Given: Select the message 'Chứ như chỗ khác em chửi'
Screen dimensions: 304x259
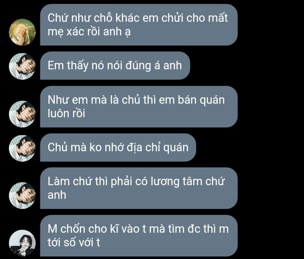Looking at the screenshot, I should pos(139,25).
